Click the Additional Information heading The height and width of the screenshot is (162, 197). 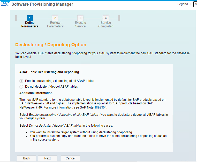click(36, 93)
